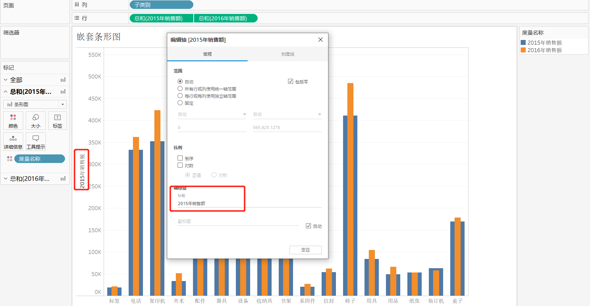This screenshot has width=590, height=306.
Task: Click bar chart icon beside 总和(2015年... row
Action: 63,92
